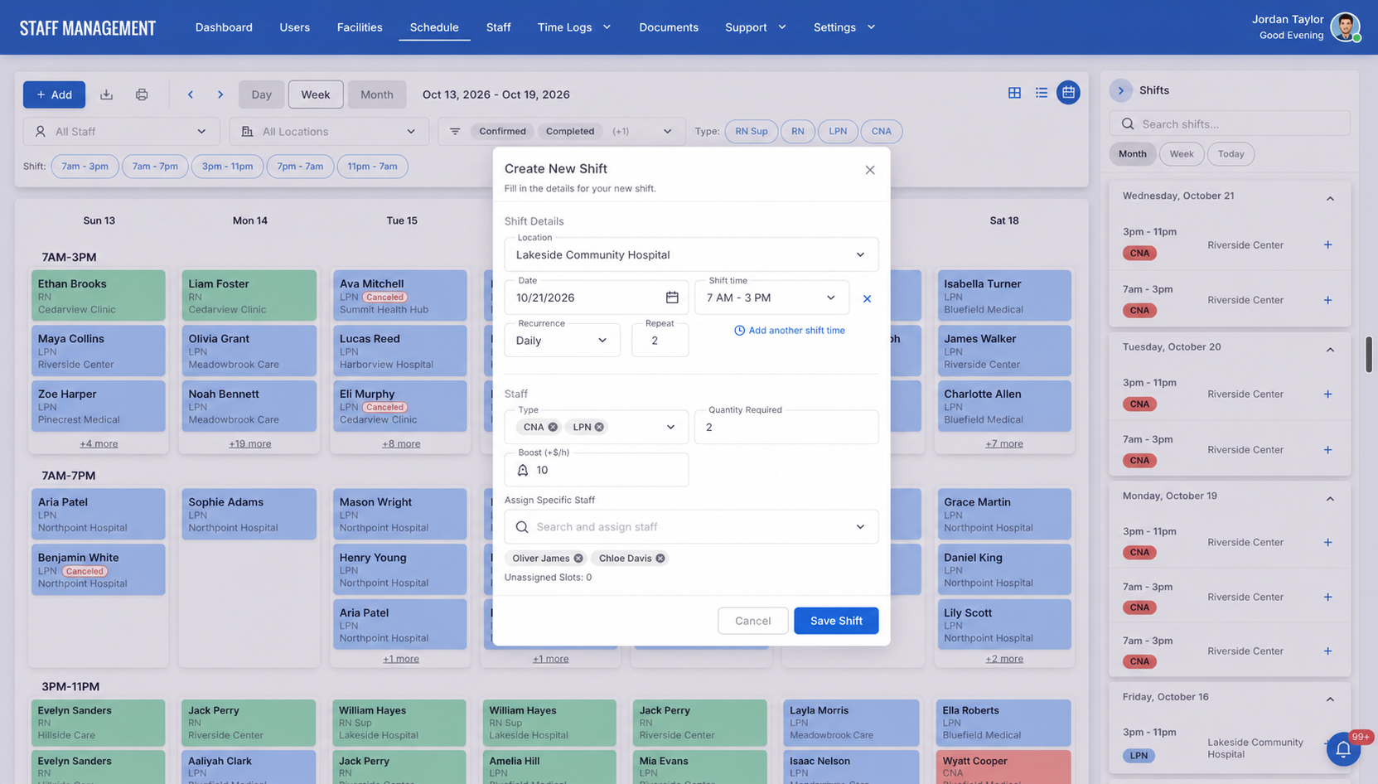1378x784 pixels.
Task: Show +19 more shifts on Monday
Action: 250,444
